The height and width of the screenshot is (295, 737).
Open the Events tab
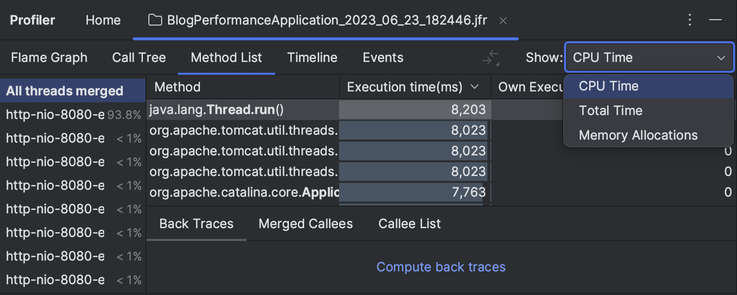(383, 58)
